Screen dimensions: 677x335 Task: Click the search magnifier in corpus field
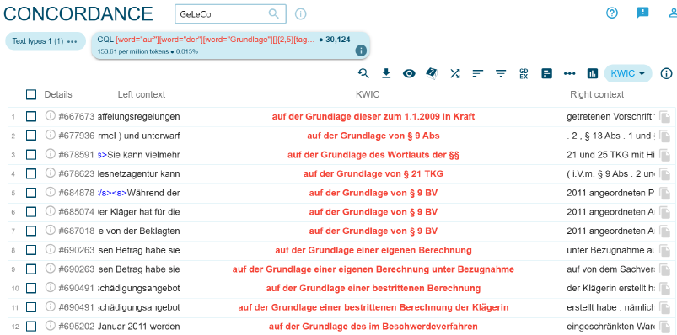pos(274,13)
